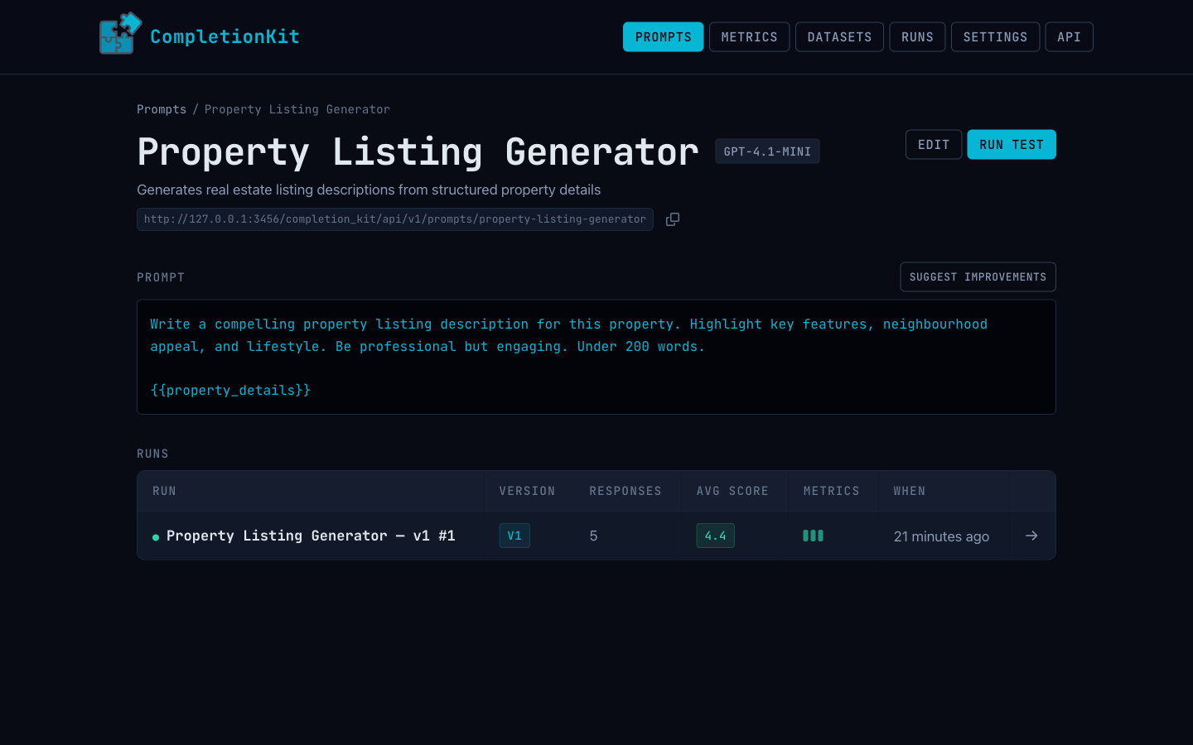
Task: Click the '21 minutes ago' timestamp
Action: click(941, 536)
